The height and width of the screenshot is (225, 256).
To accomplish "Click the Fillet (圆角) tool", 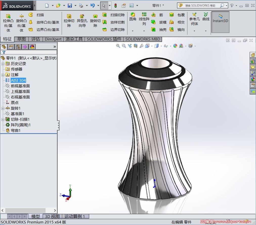I will (x=133, y=17).
